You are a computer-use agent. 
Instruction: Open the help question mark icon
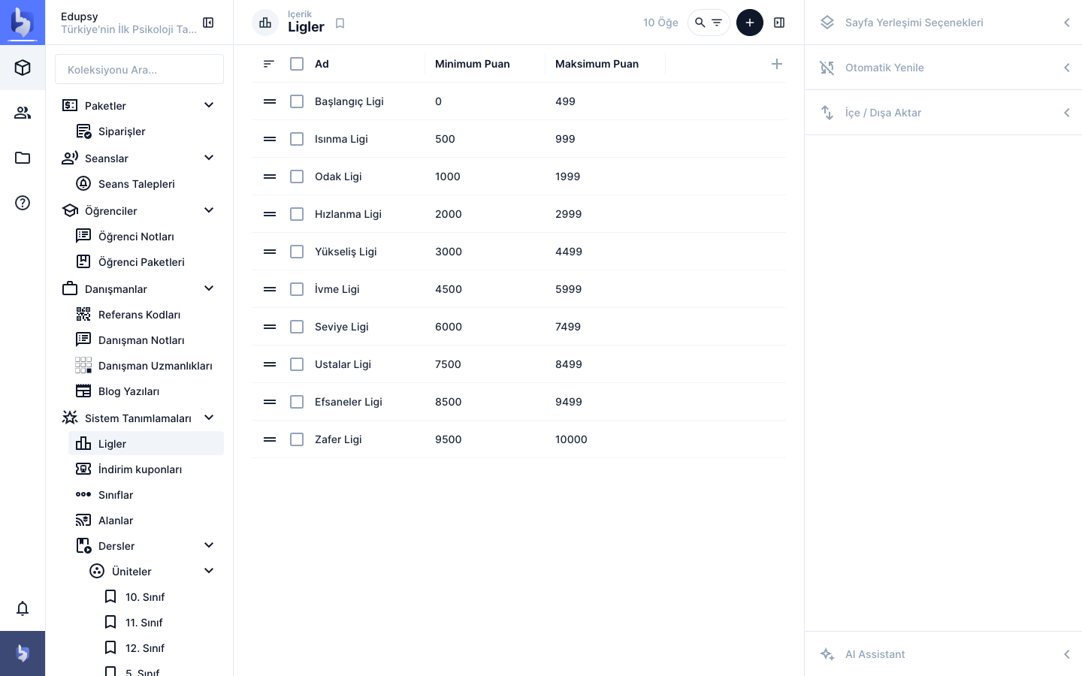tap(23, 203)
